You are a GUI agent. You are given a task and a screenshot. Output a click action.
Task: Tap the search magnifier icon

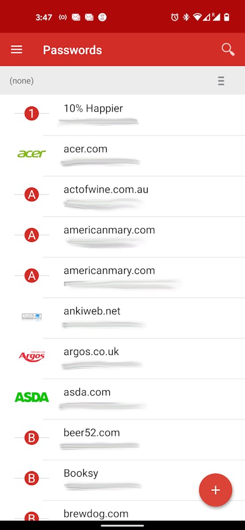pyautogui.click(x=228, y=49)
